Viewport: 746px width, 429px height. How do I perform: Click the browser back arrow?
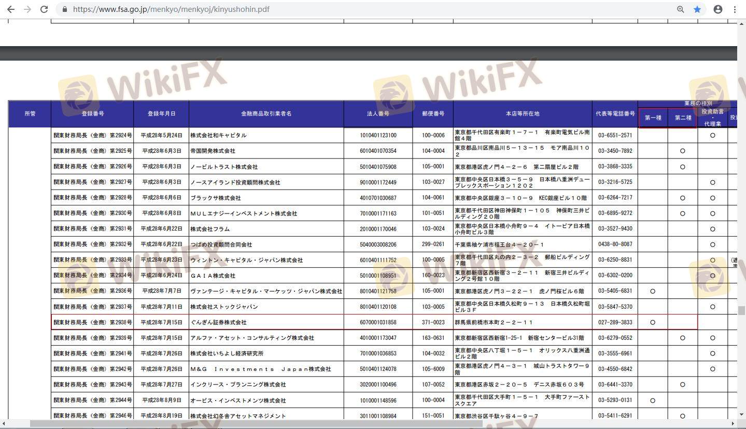coord(10,9)
